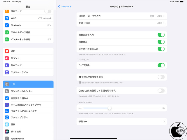Image resolution: width=187 pixels, height=140 pixels.
Task: Click the blue filled brightness track
Action: point(96,108)
